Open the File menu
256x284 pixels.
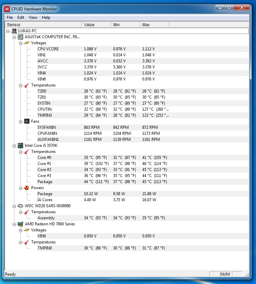coord(10,17)
